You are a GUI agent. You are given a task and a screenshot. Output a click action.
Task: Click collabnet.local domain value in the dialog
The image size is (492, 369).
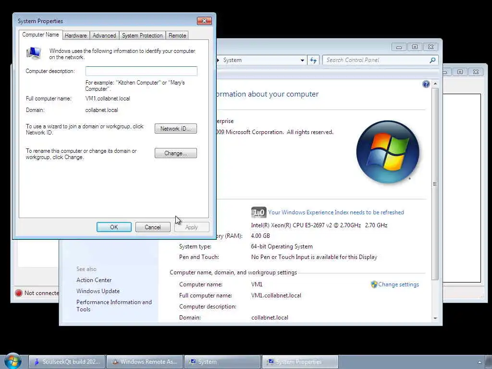click(x=102, y=110)
